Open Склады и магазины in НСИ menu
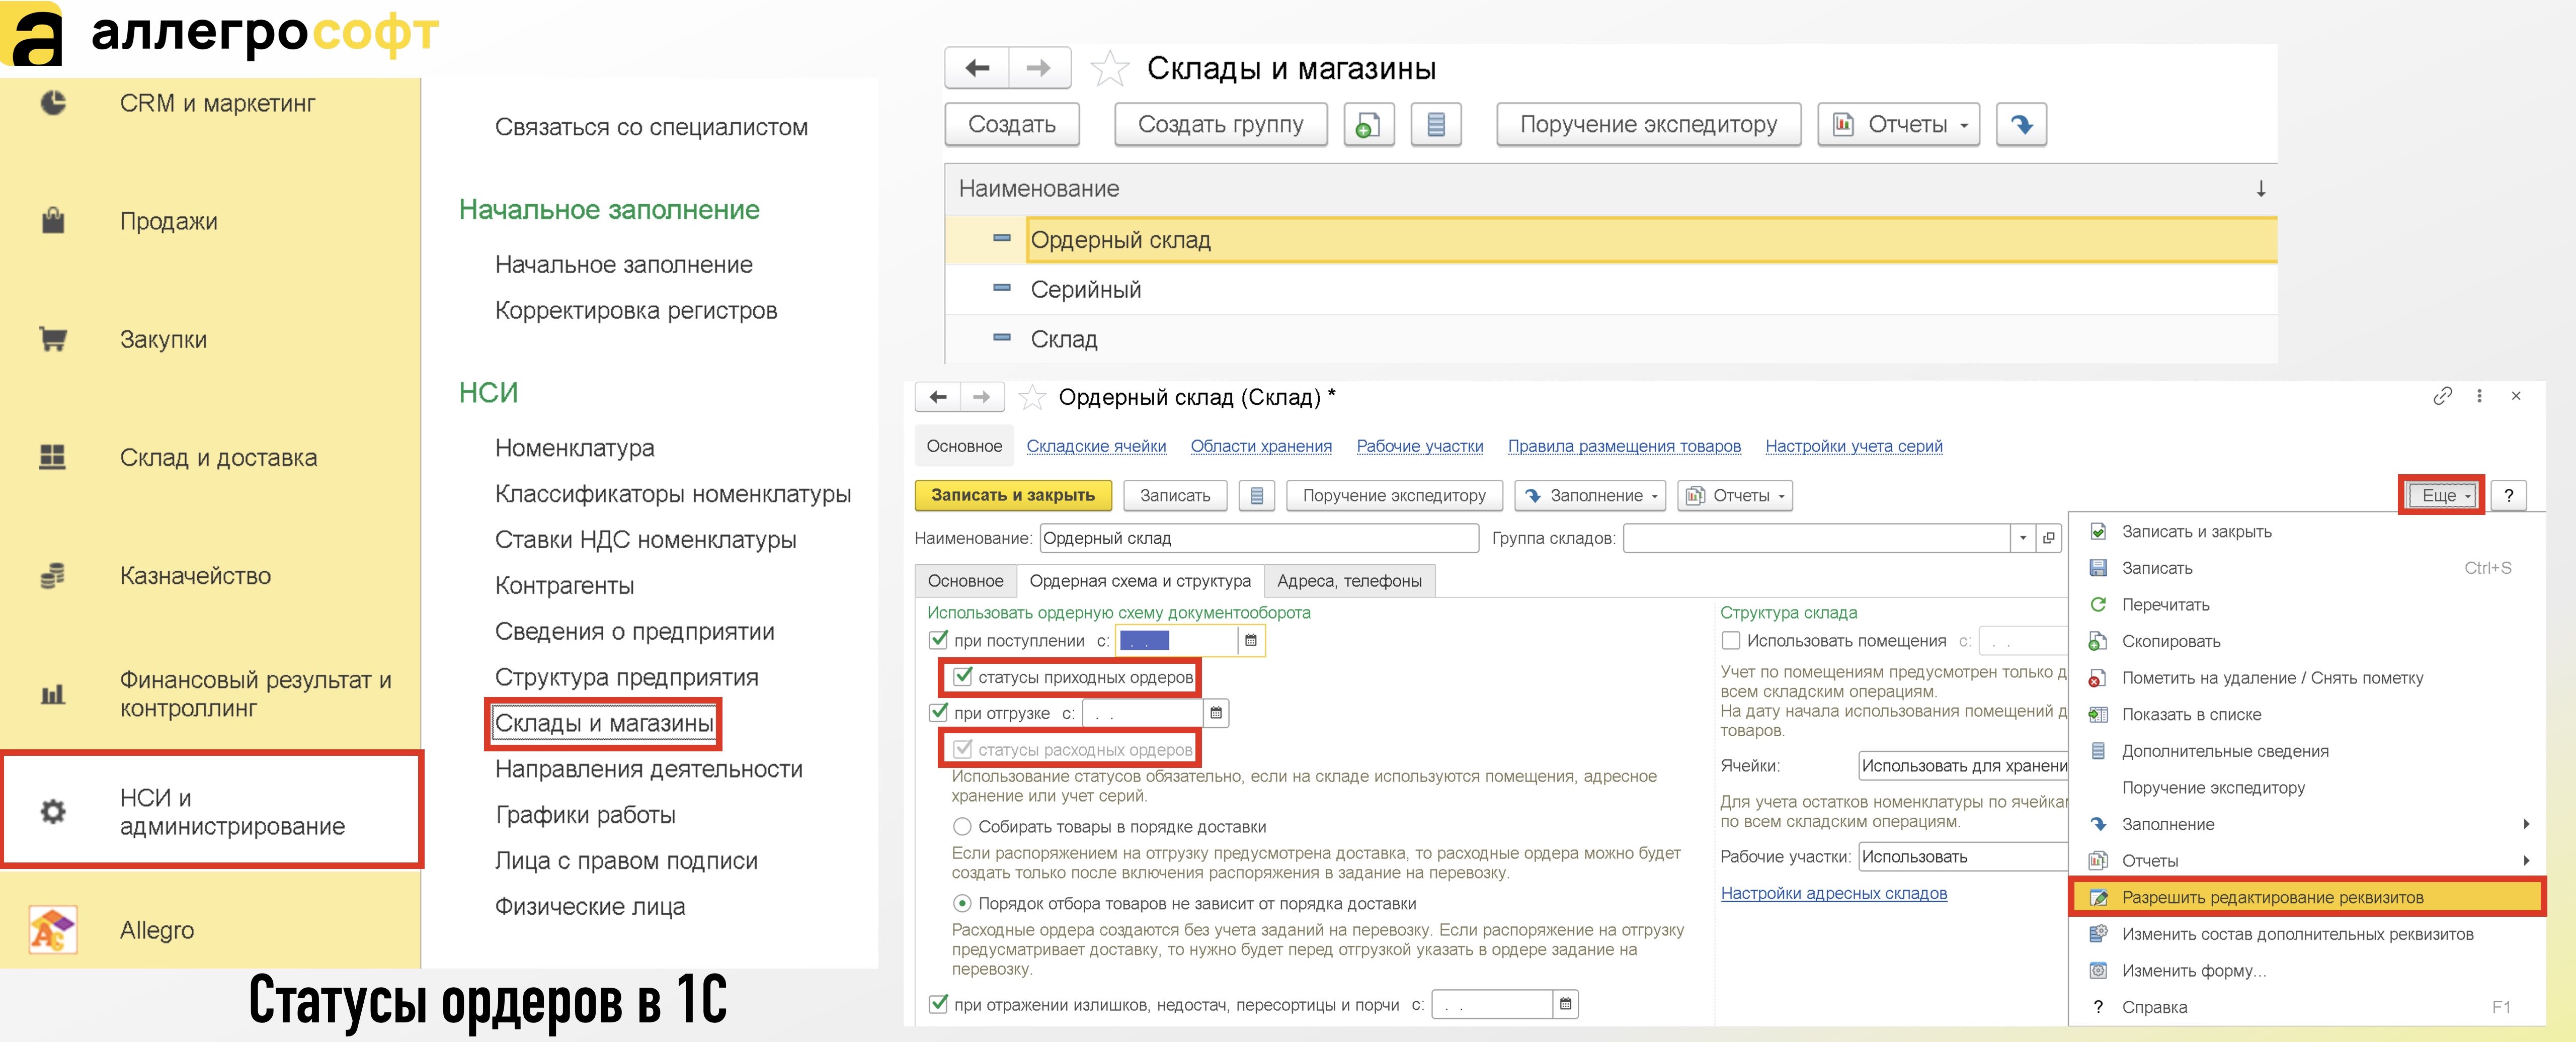2576x1042 pixels. point(604,723)
